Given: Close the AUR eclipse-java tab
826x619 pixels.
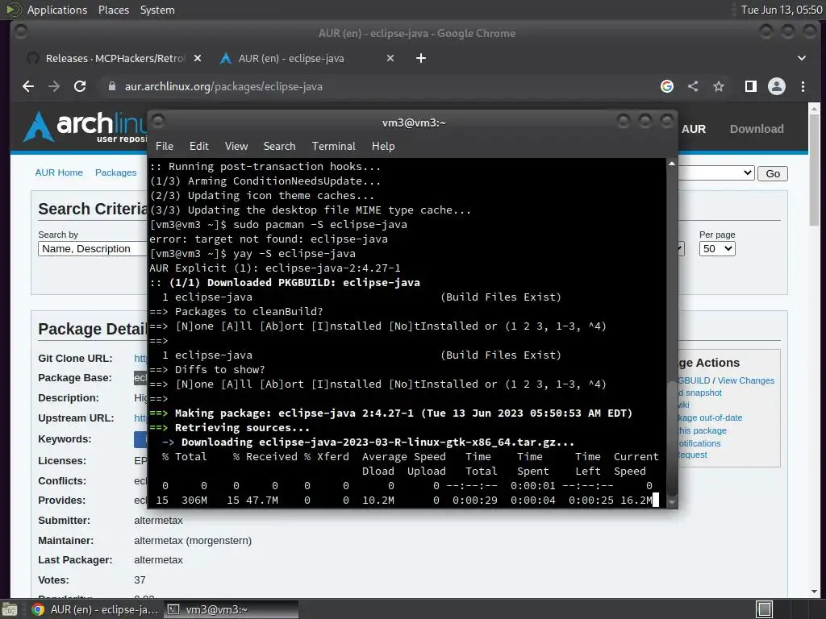Looking at the screenshot, I should [x=390, y=58].
